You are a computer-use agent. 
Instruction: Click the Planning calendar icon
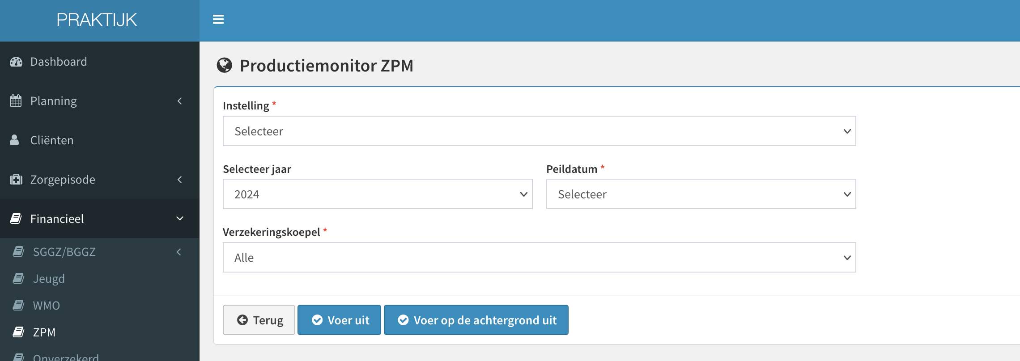point(16,101)
